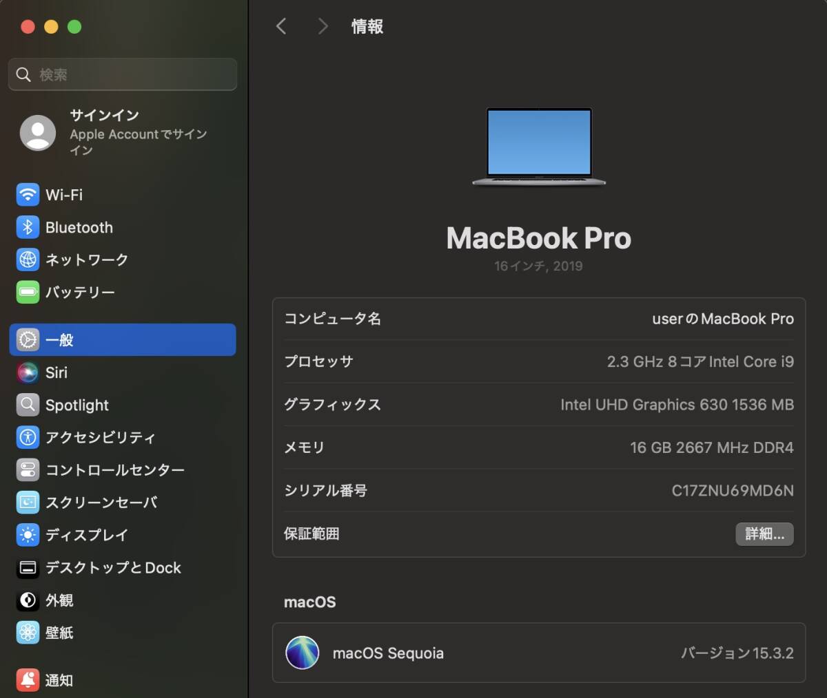
Task: Select アクセシビリティ settings label
Action: [101, 437]
